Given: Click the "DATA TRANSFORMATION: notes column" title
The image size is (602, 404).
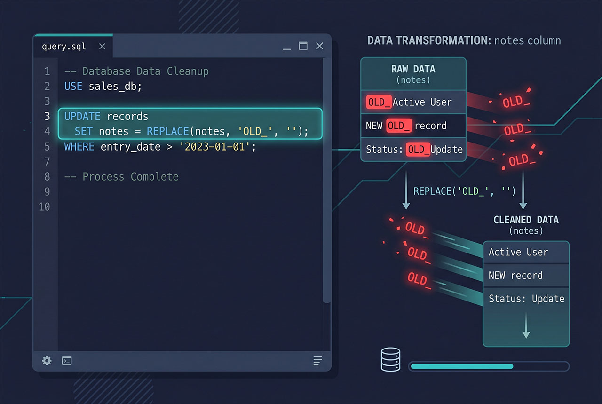Looking at the screenshot, I should [464, 40].
